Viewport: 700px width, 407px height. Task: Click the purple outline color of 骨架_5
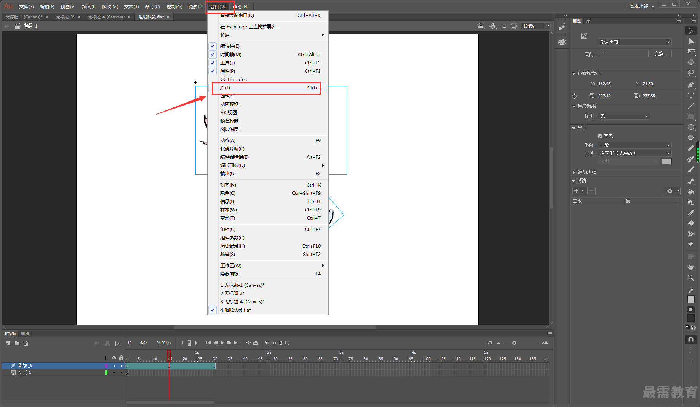(x=106, y=366)
